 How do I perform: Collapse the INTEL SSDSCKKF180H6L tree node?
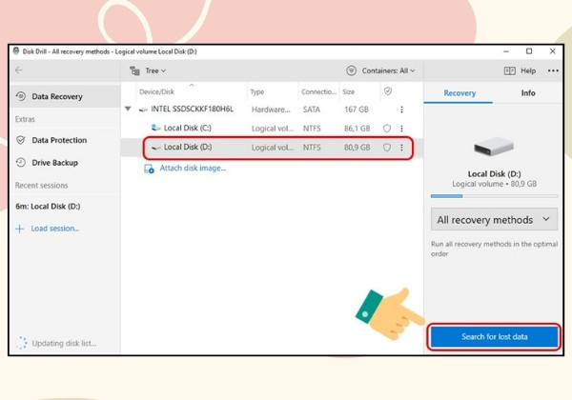tap(128, 109)
